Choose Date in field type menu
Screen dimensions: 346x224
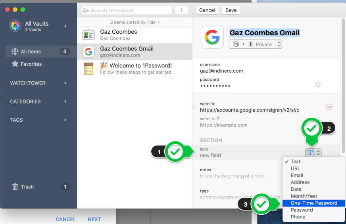[313, 189]
